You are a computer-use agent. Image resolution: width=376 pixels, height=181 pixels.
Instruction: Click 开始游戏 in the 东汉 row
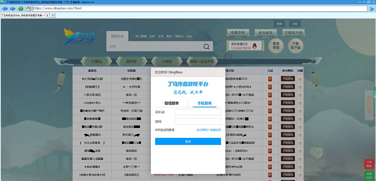coord(288,143)
